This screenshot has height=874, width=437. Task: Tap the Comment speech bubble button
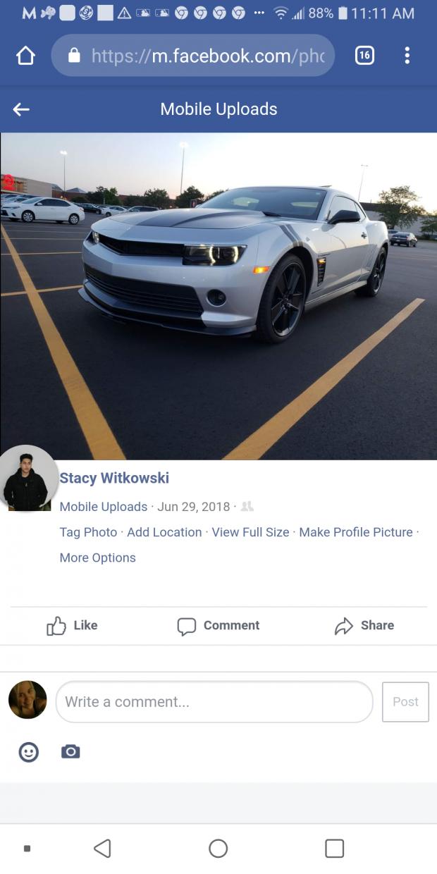point(218,625)
